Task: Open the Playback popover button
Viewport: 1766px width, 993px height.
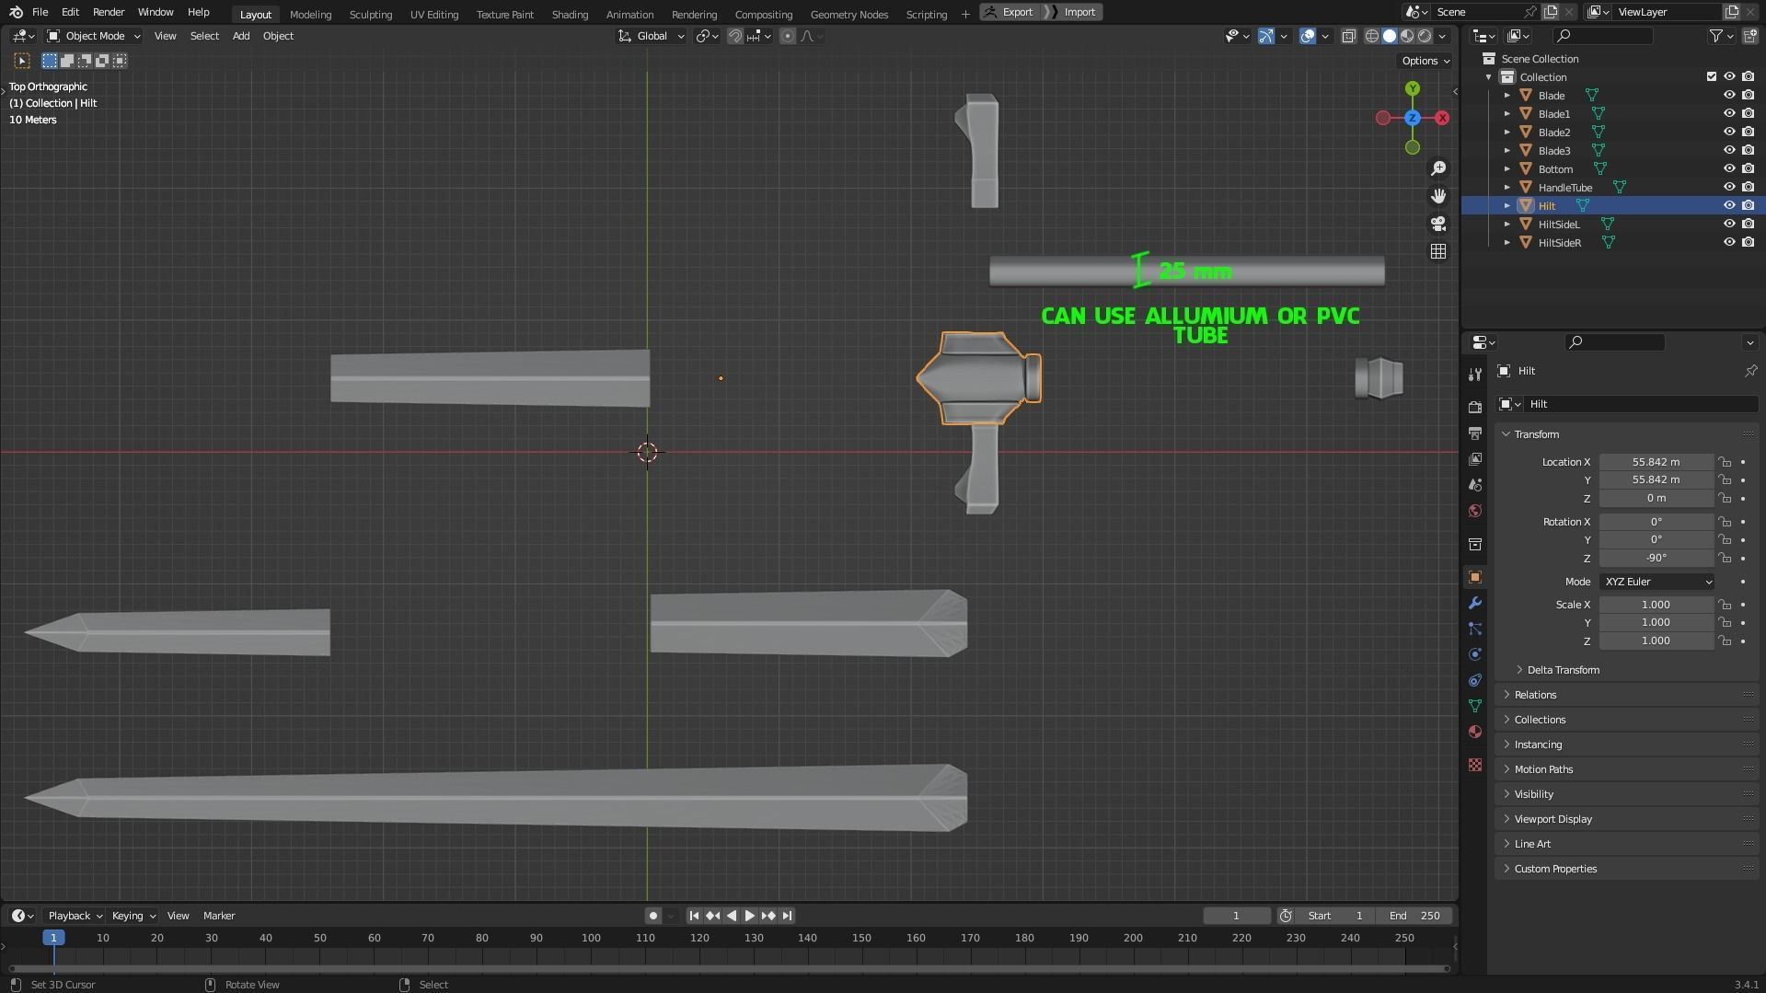Action: (75, 916)
